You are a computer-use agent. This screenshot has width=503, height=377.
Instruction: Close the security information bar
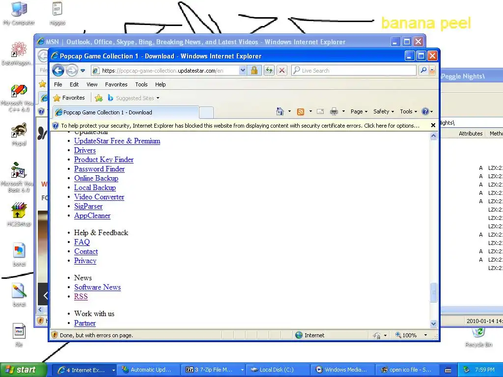click(x=433, y=125)
